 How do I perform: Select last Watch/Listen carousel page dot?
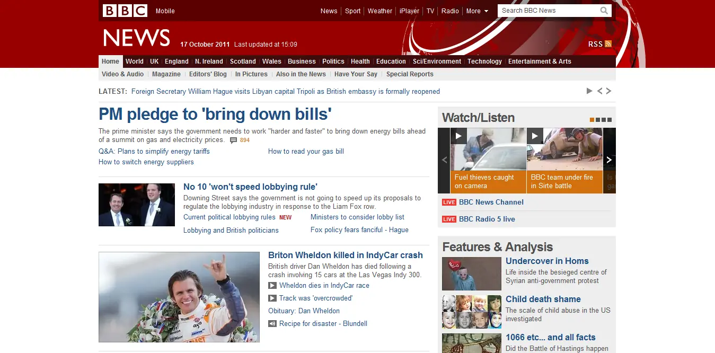pyautogui.click(x=609, y=120)
